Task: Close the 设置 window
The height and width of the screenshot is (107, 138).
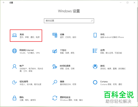Action: (134, 2)
